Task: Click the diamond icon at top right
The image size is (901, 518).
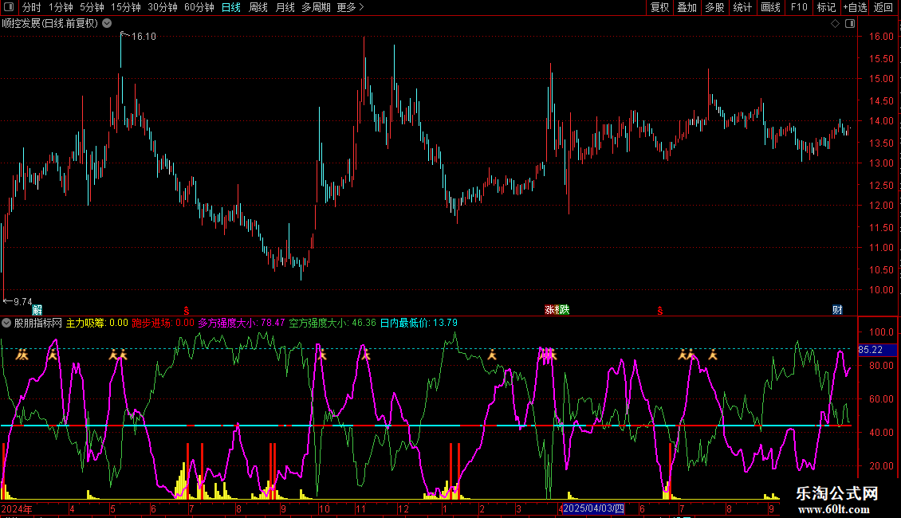Action: click(x=835, y=24)
